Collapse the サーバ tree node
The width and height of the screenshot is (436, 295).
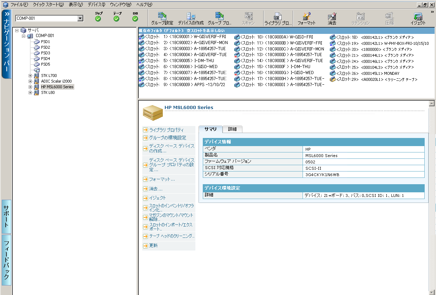tap(17, 30)
